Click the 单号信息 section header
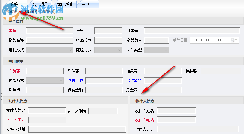Screen dimensions: 244x134 (x=123, y=21)
